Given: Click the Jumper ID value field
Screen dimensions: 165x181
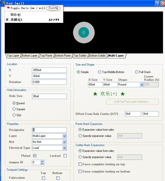Looking at the screenshot, I should click(x=36, y=162).
